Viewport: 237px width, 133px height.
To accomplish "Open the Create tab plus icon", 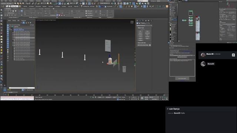I will 137,21.
